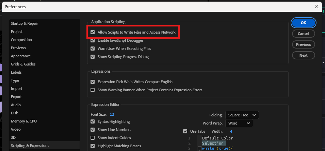Toggle Expression Pick Whip Compact English
This screenshot has width=325, height=151.
pyautogui.click(x=93, y=82)
